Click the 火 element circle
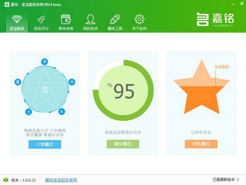246x185 pixels. (61, 111)
